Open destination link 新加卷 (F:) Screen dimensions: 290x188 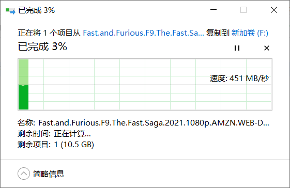250,33
